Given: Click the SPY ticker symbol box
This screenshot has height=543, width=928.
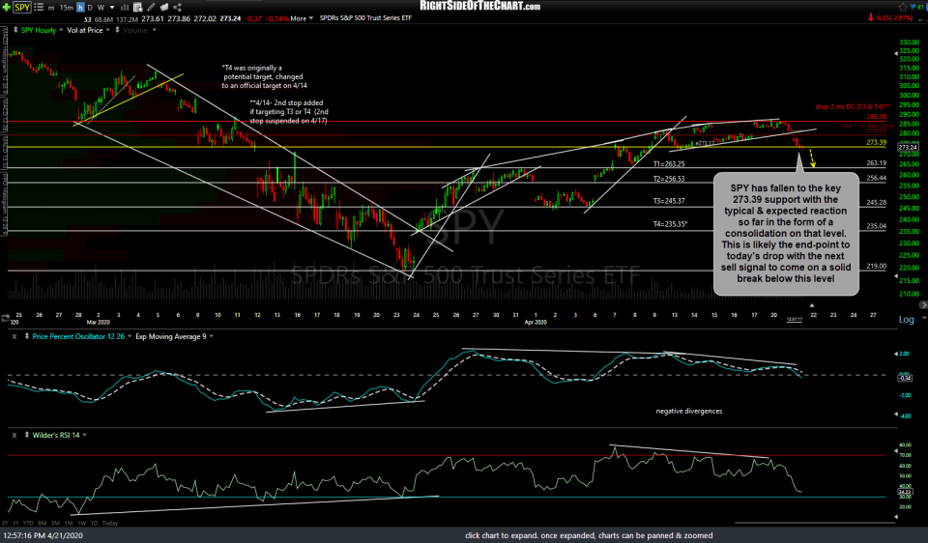Looking at the screenshot, I should (x=22, y=7).
